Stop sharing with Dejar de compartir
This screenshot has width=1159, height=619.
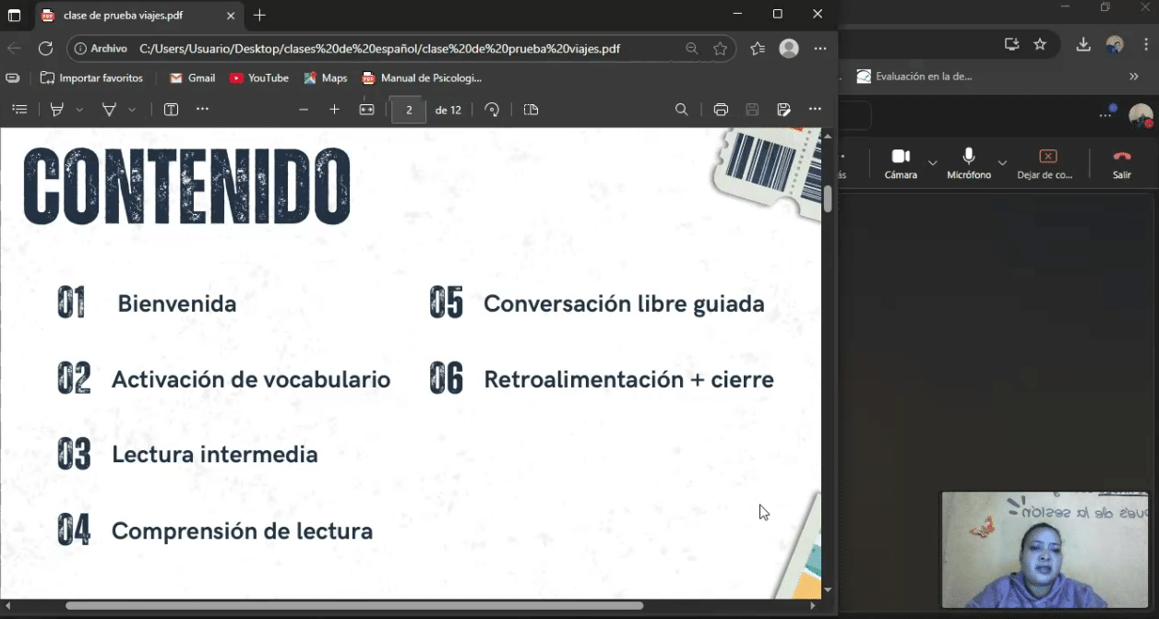[x=1047, y=162]
